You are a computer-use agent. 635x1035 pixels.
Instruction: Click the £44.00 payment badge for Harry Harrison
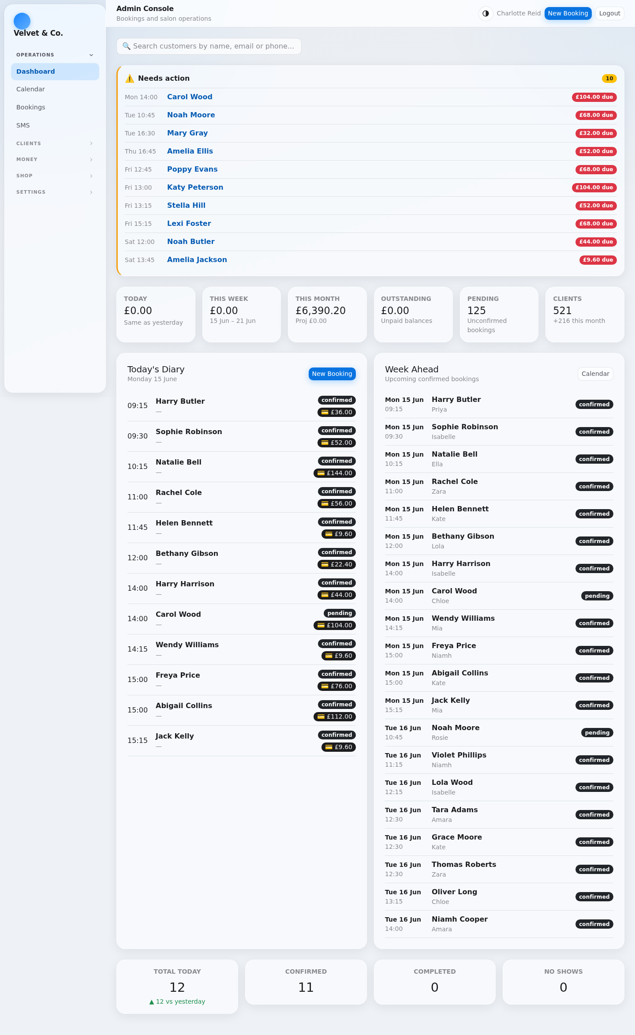click(337, 595)
